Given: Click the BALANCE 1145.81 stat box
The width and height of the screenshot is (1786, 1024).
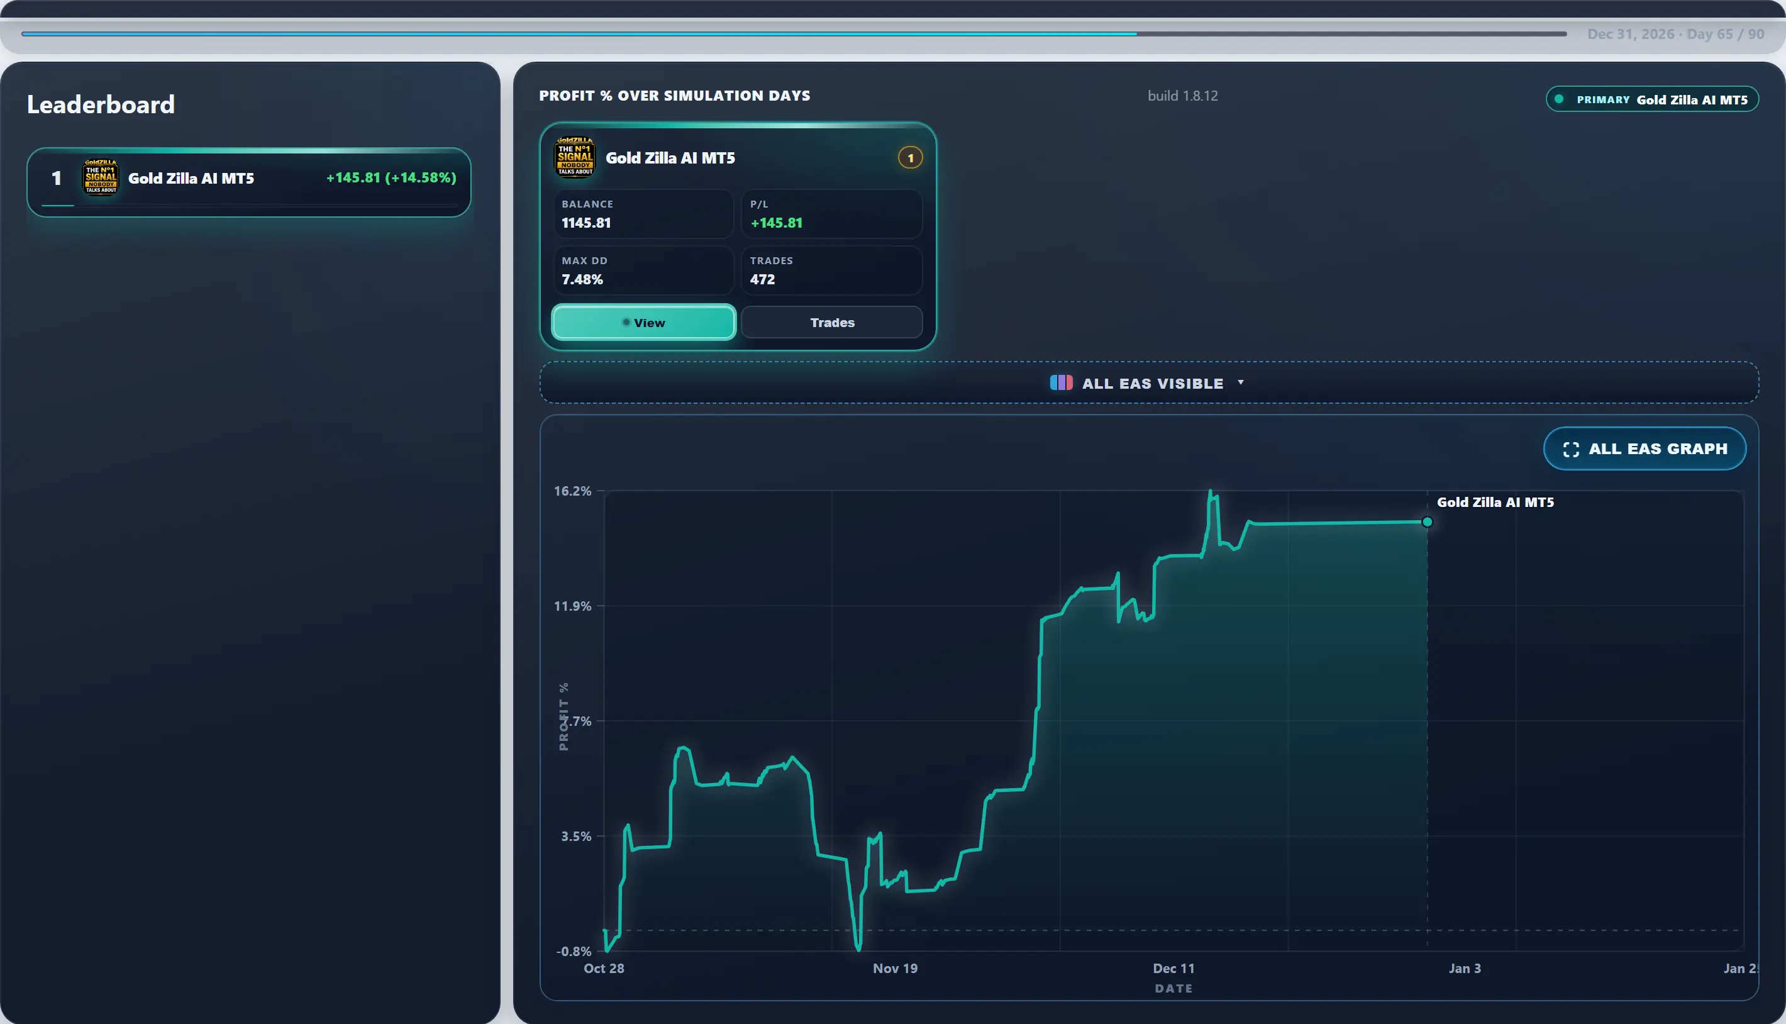Looking at the screenshot, I should (x=643, y=214).
